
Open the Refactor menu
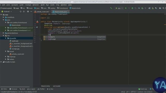pos(36,5)
